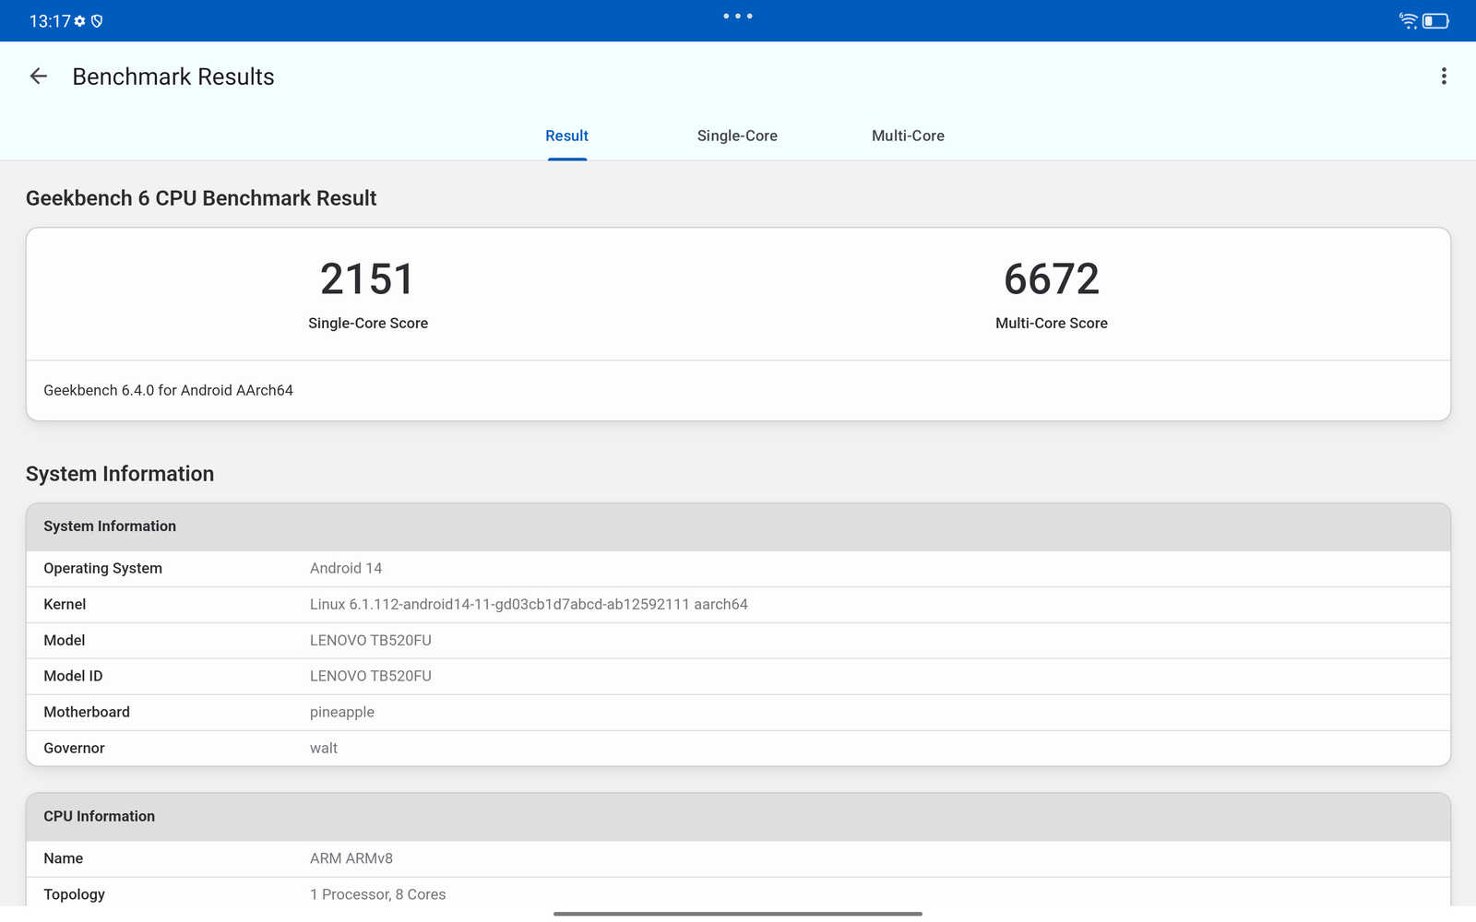1476x922 pixels.
Task: Tap the 2151 Single-Core Score
Action: coord(367,279)
